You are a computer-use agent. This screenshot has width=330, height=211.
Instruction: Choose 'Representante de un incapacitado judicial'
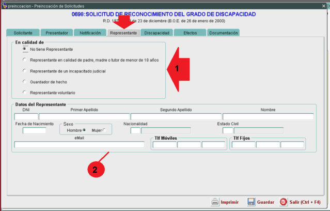[x=24, y=71]
